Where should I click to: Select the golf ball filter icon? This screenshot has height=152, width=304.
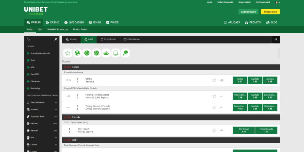click(x=116, y=53)
